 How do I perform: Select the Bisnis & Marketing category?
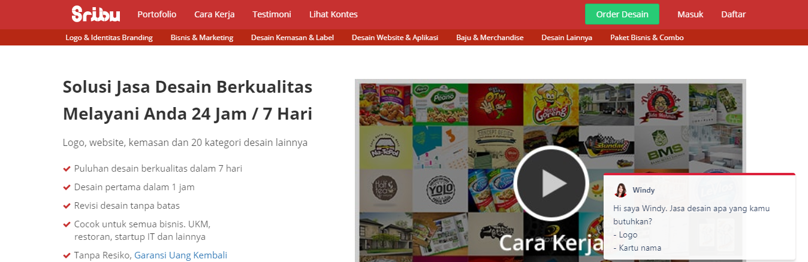(x=202, y=37)
